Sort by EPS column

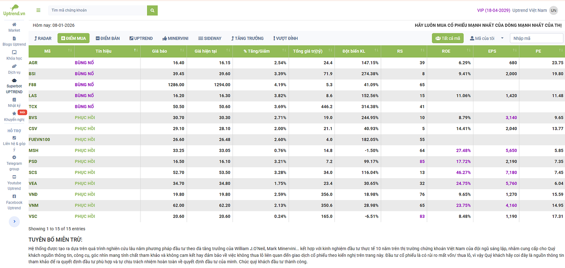(x=515, y=51)
